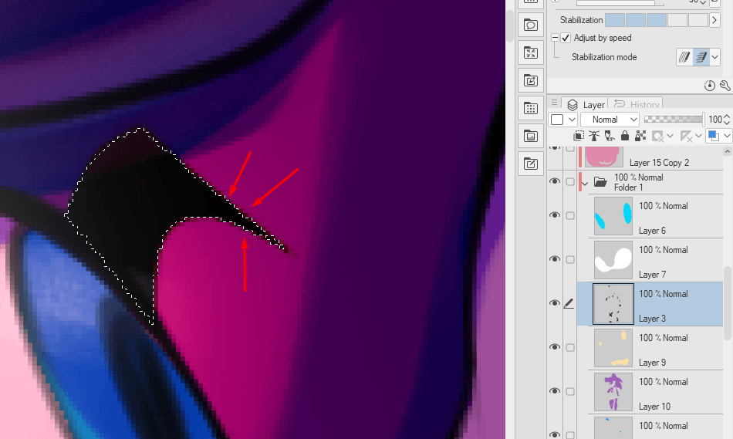This screenshot has width=733, height=439.
Task: Select the Layer 6 row
Action: point(650,216)
